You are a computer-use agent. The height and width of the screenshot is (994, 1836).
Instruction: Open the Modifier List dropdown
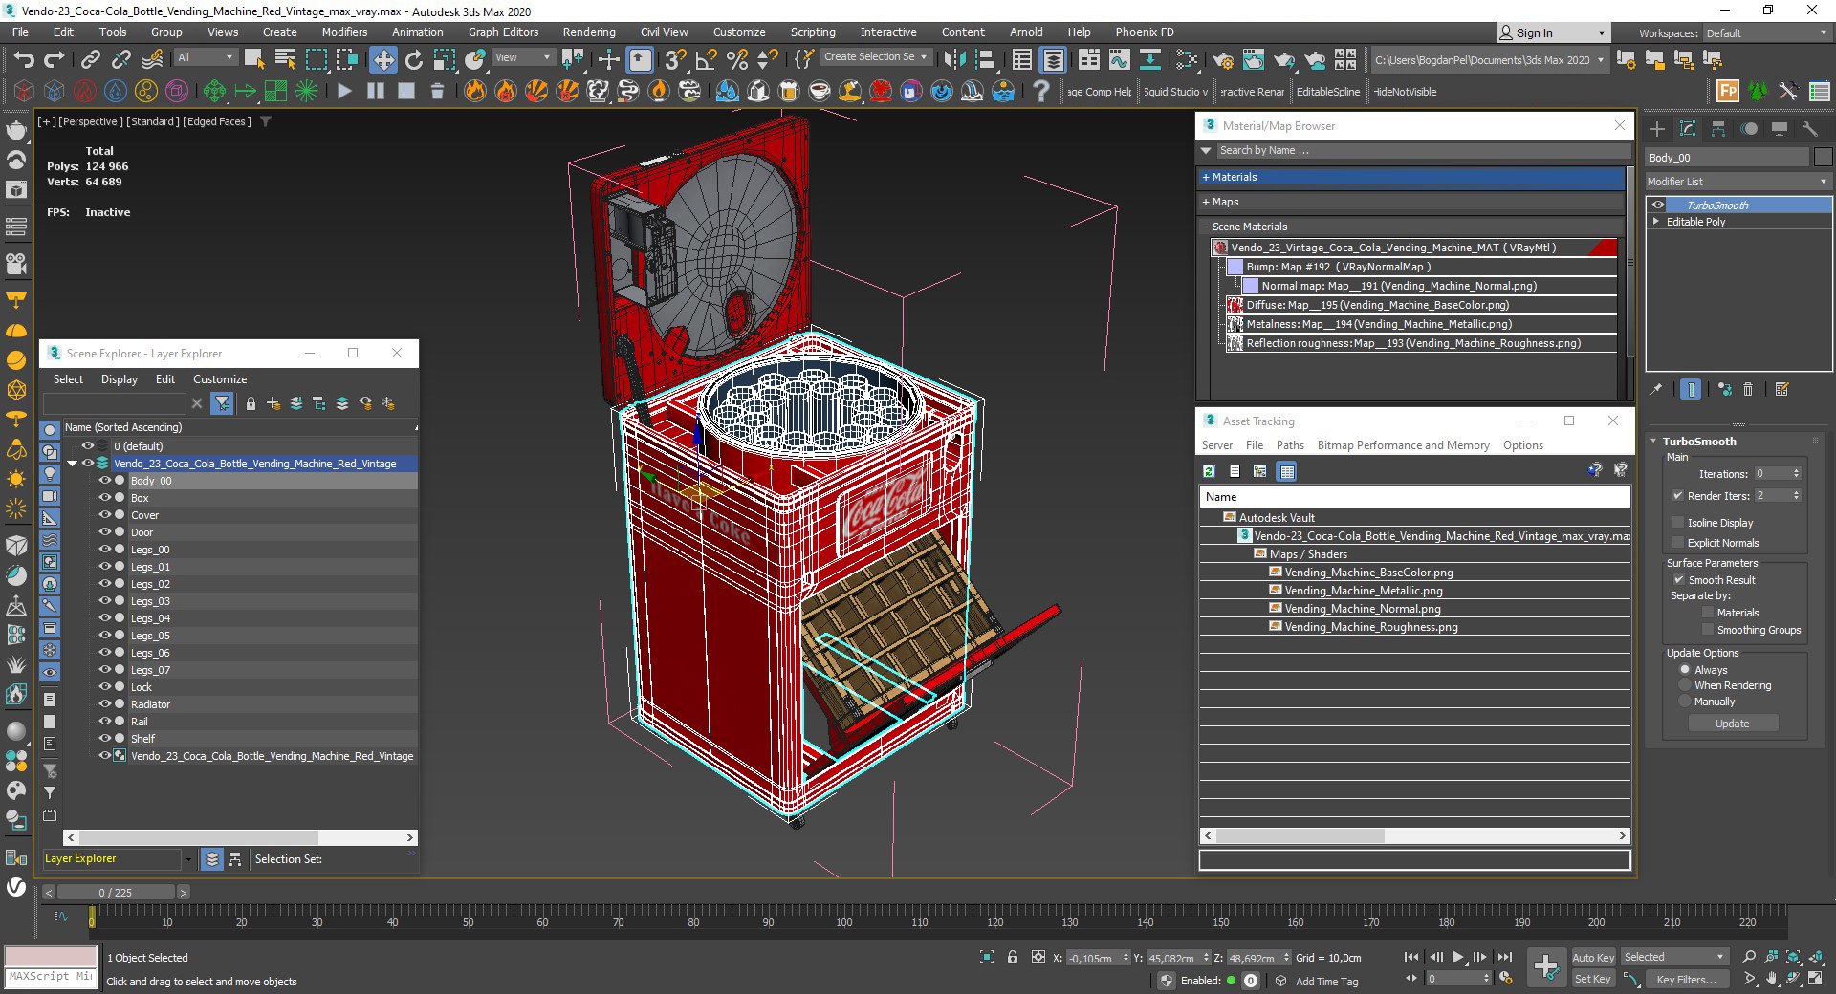pos(1738,182)
